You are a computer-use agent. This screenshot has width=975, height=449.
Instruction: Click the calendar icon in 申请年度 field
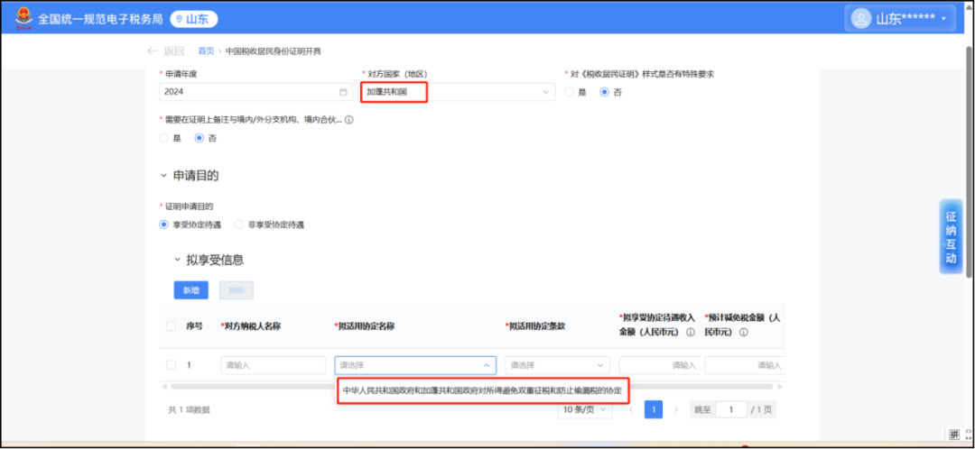(343, 92)
